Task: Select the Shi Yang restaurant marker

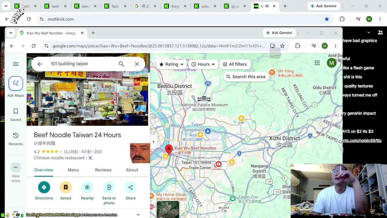Action: pyautogui.click(x=272, y=72)
